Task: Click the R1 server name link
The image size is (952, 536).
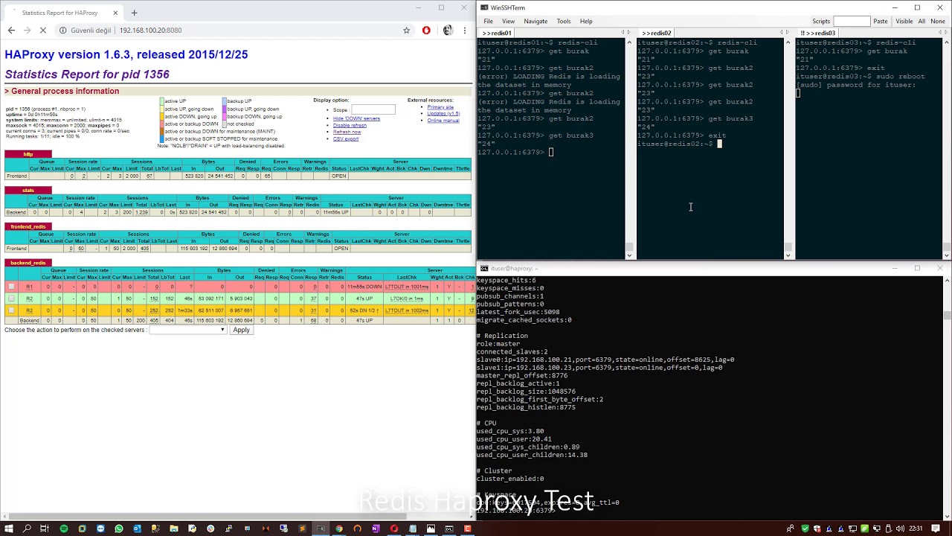Action: point(29,287)
